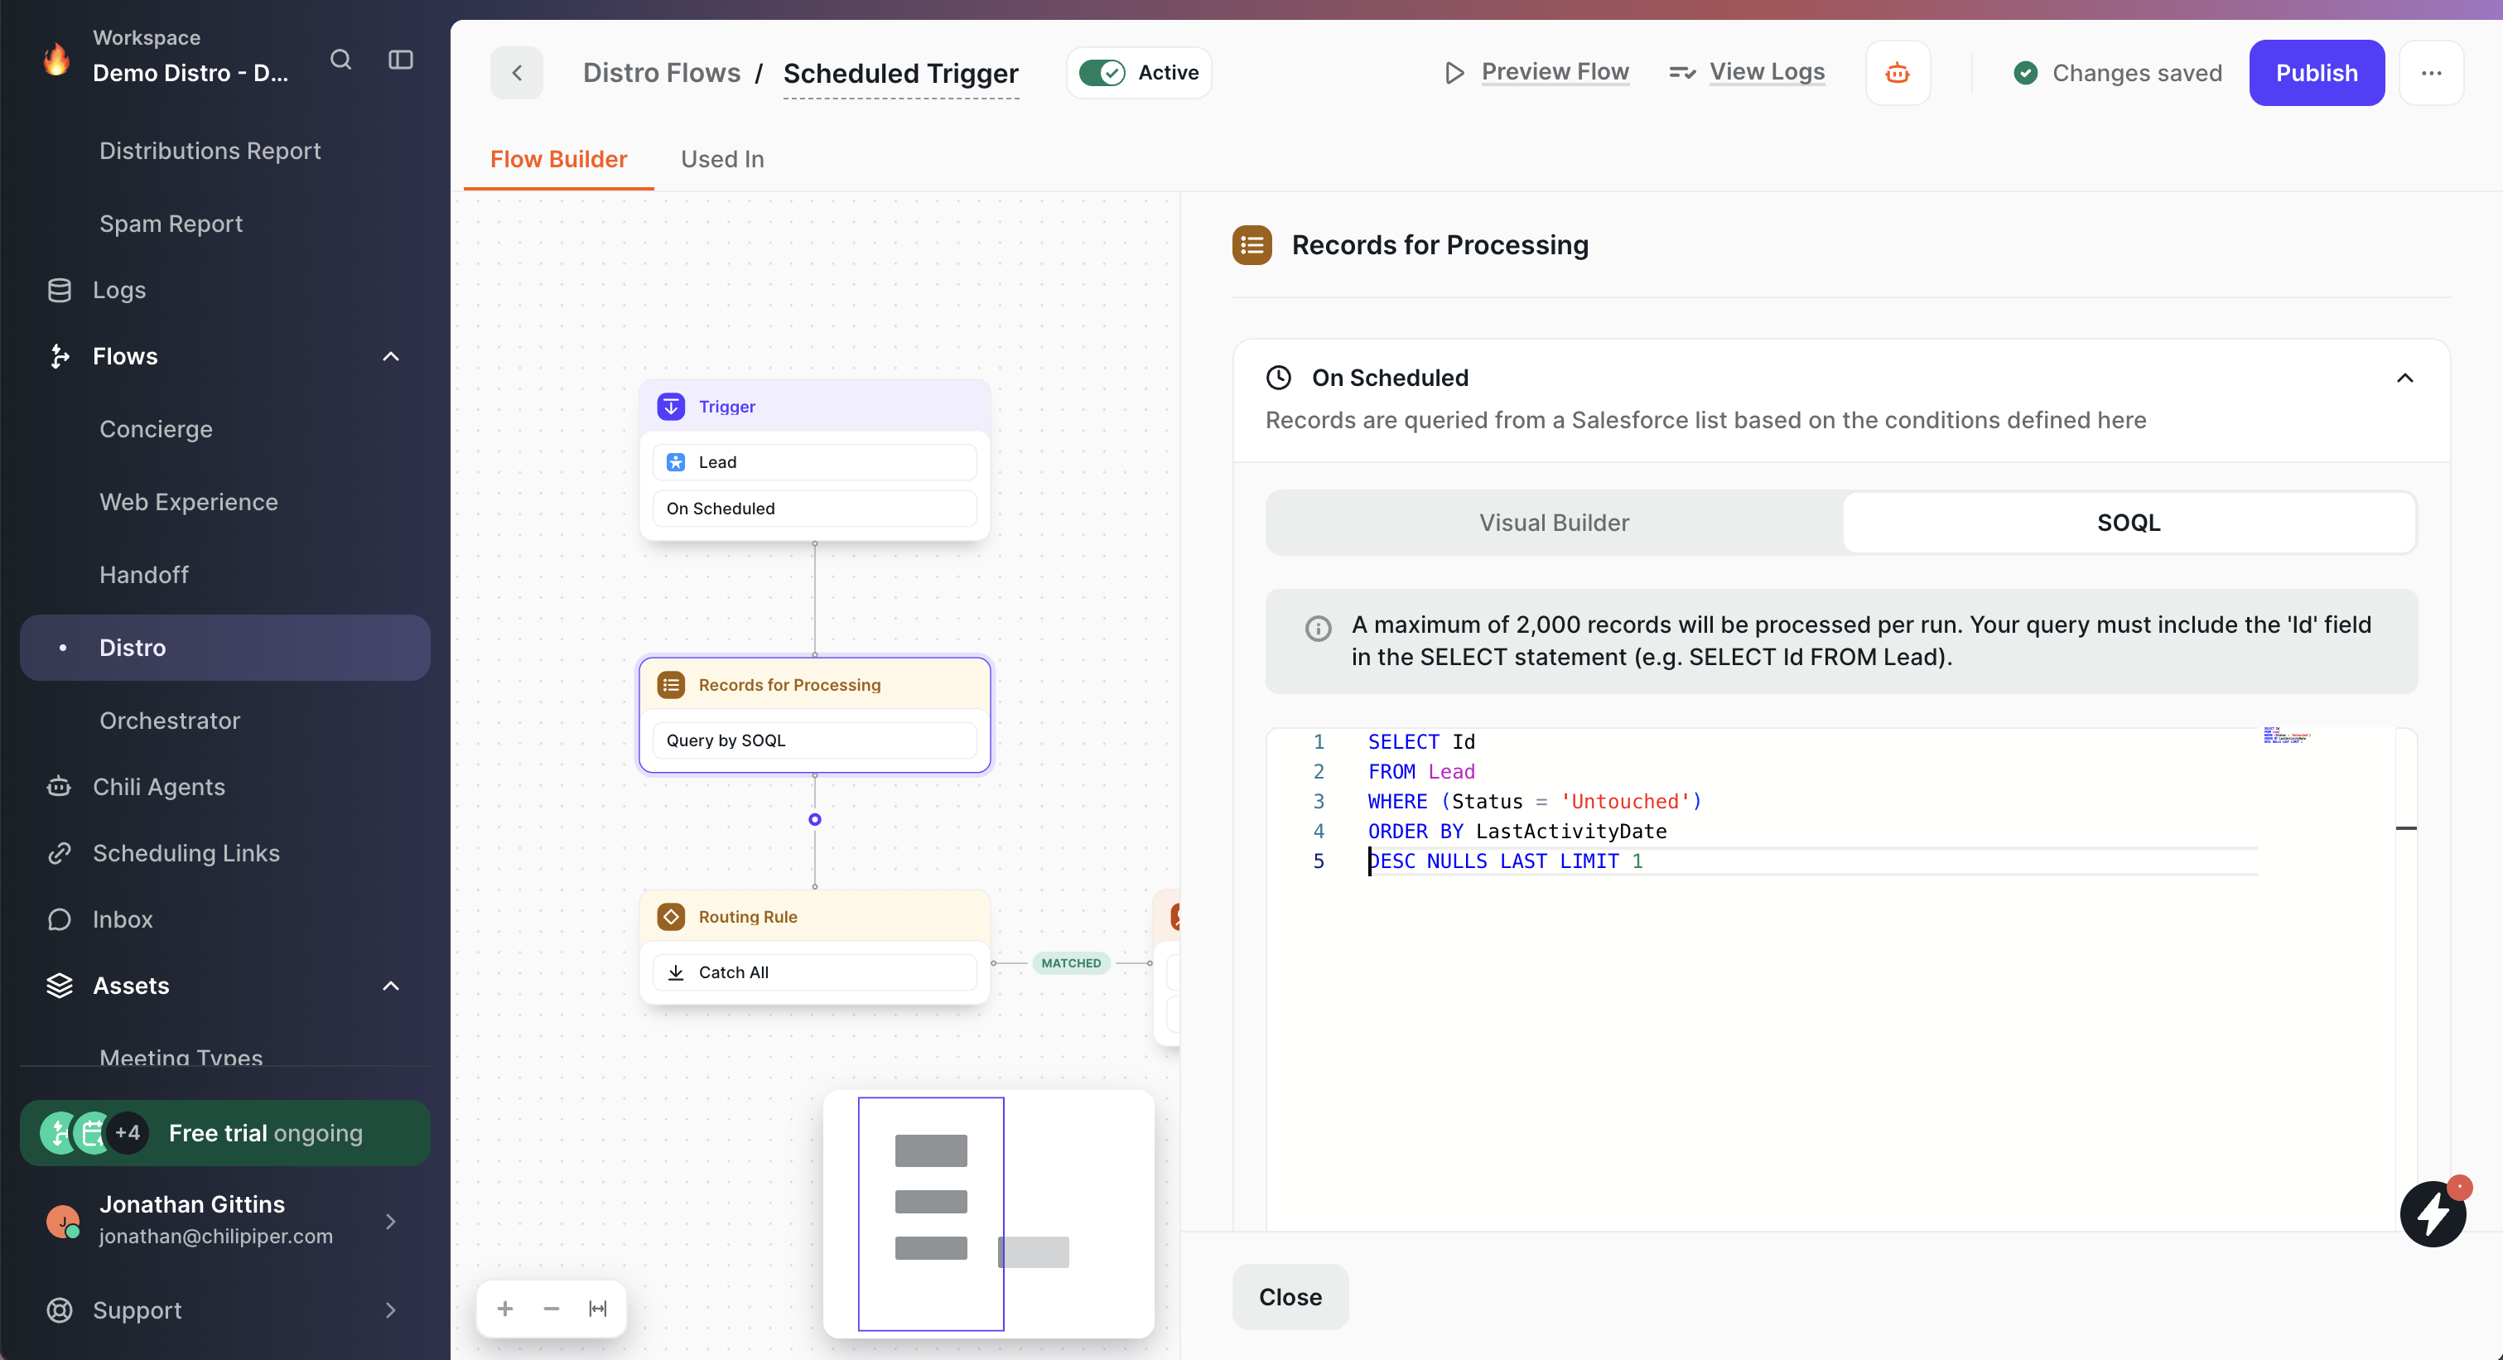Open Distributions Report in sidebar
2503x1360 pixels.
pyautogui.click(x=210, y=151)
